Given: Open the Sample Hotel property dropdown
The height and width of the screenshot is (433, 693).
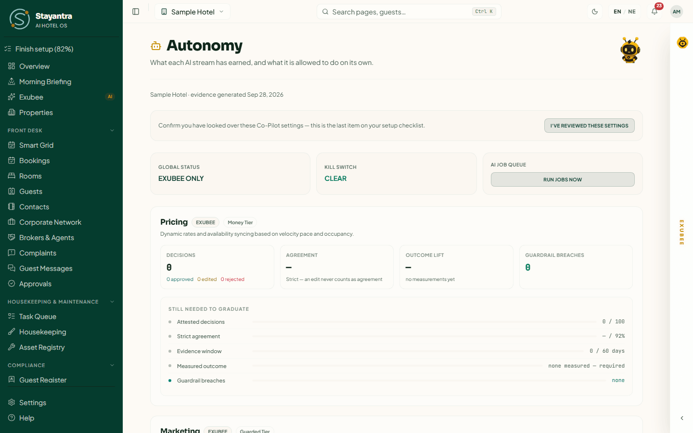Looking at the screenshot, I should (192, 12).
